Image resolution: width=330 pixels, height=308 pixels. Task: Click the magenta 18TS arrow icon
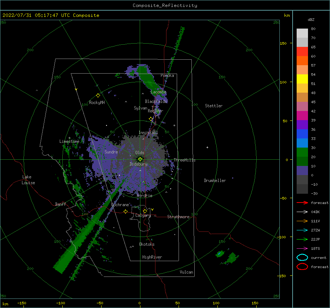pos(302,249)
